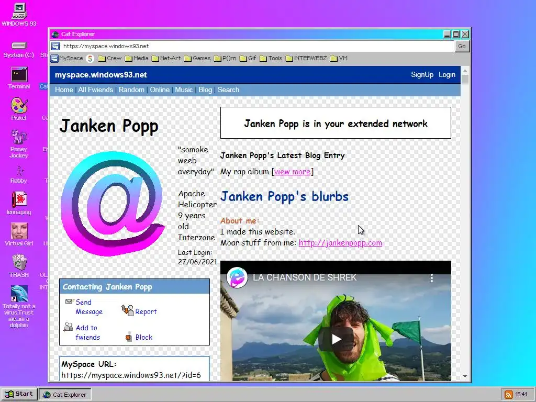The height and width of the screenshot is (402, 536).
Task: Click the Block user icon
Action: click(x=129, y=337)
